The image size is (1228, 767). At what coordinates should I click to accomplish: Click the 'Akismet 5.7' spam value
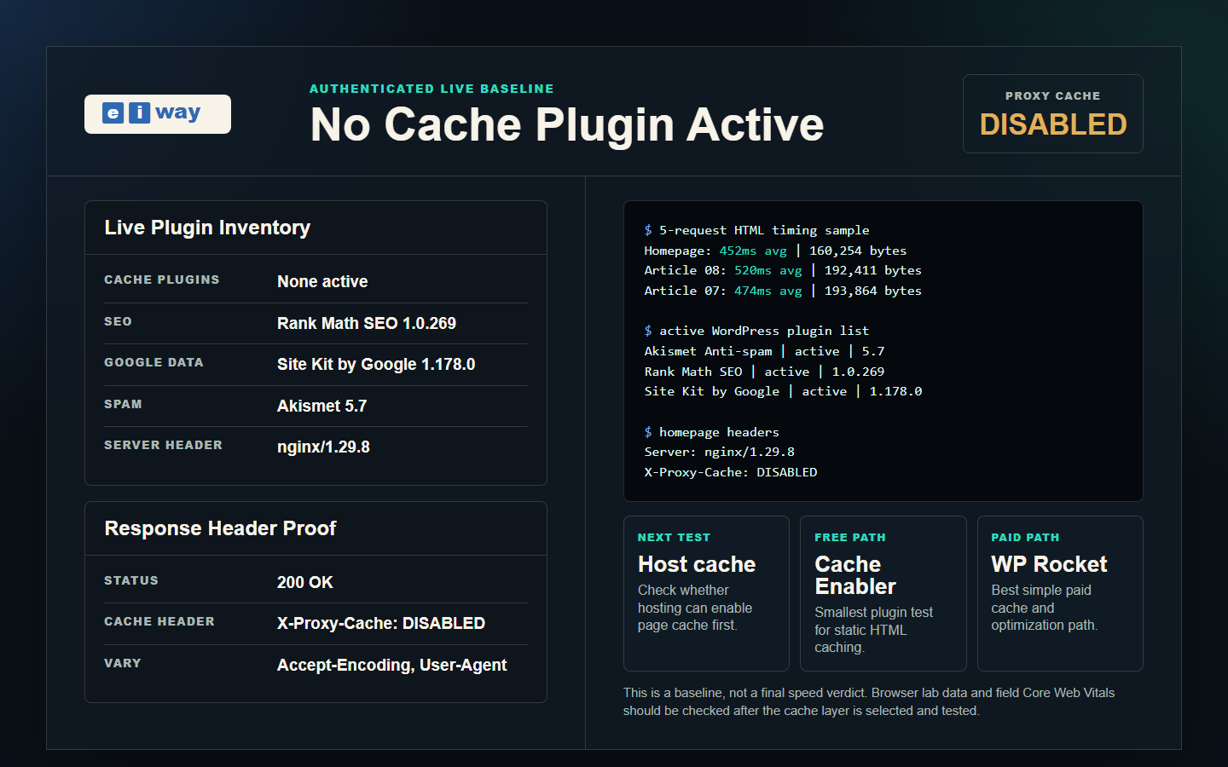(x=321, y=406)
